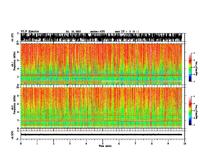208x161 pixels.
Task: Click the log(PSD) label beside ch.1 colorbar
Action: tap(197, 69)
